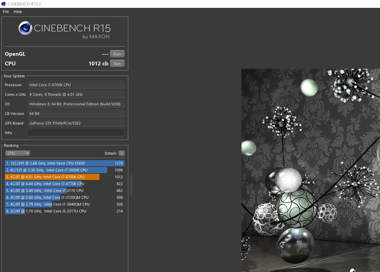
Task: Select ranking row Intel Core i5-3317U
Action: pos(64,211)
